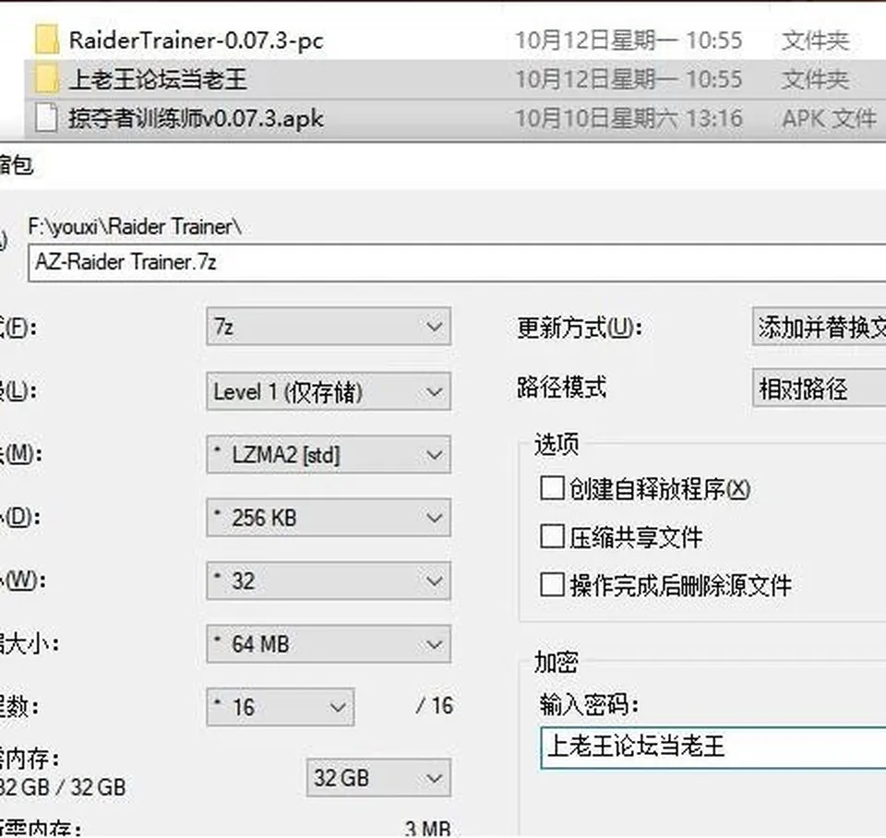Image resolution: width=886 pixels, height=838 pixels.
Task: Expand the Level 1 (仅存储) compression dropdown
Action: coord(329,391)
